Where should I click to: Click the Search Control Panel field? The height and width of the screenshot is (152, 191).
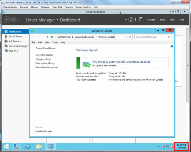[x=153, y=37]
